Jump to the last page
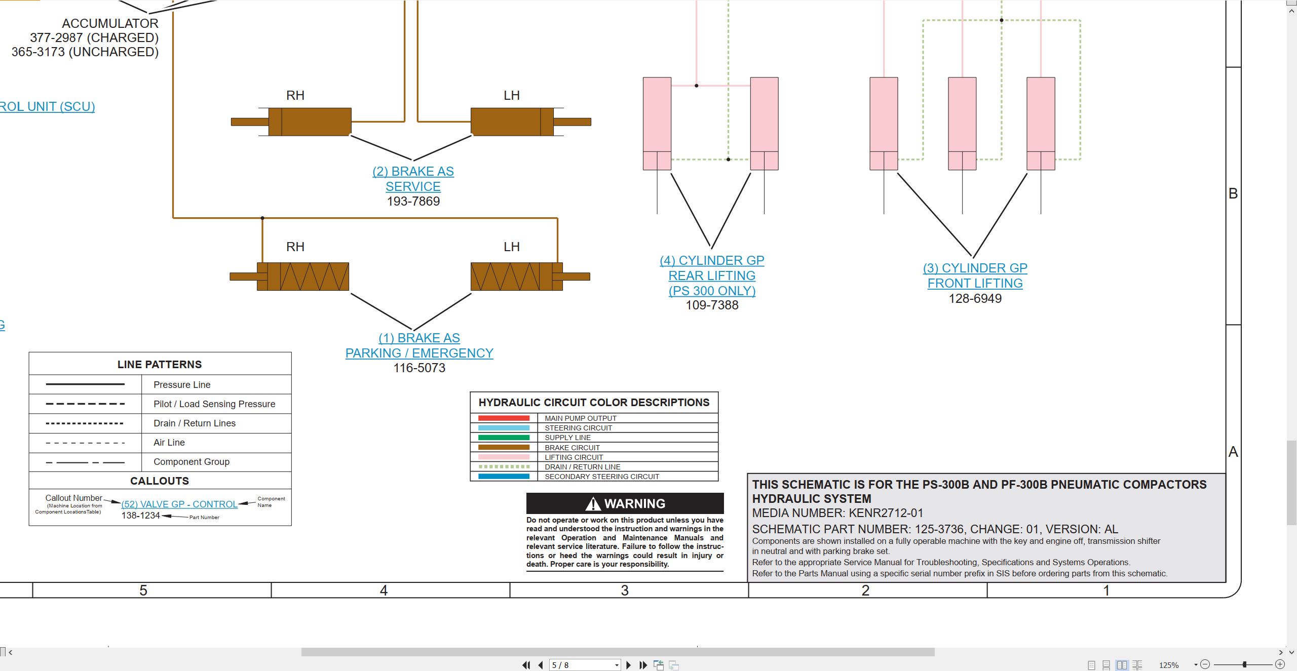Screen dimensions: 1297x671 click(643, 665)
